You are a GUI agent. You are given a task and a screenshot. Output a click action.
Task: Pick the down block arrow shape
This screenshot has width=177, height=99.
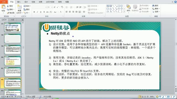pos(122,9)
